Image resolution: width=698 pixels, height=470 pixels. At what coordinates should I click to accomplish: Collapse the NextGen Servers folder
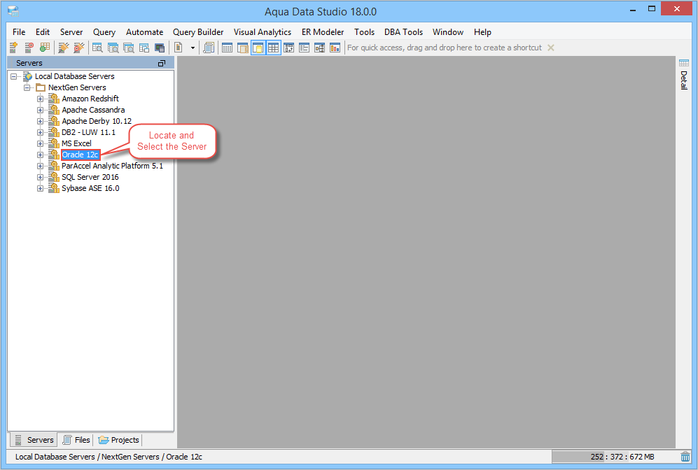point(27,87)
